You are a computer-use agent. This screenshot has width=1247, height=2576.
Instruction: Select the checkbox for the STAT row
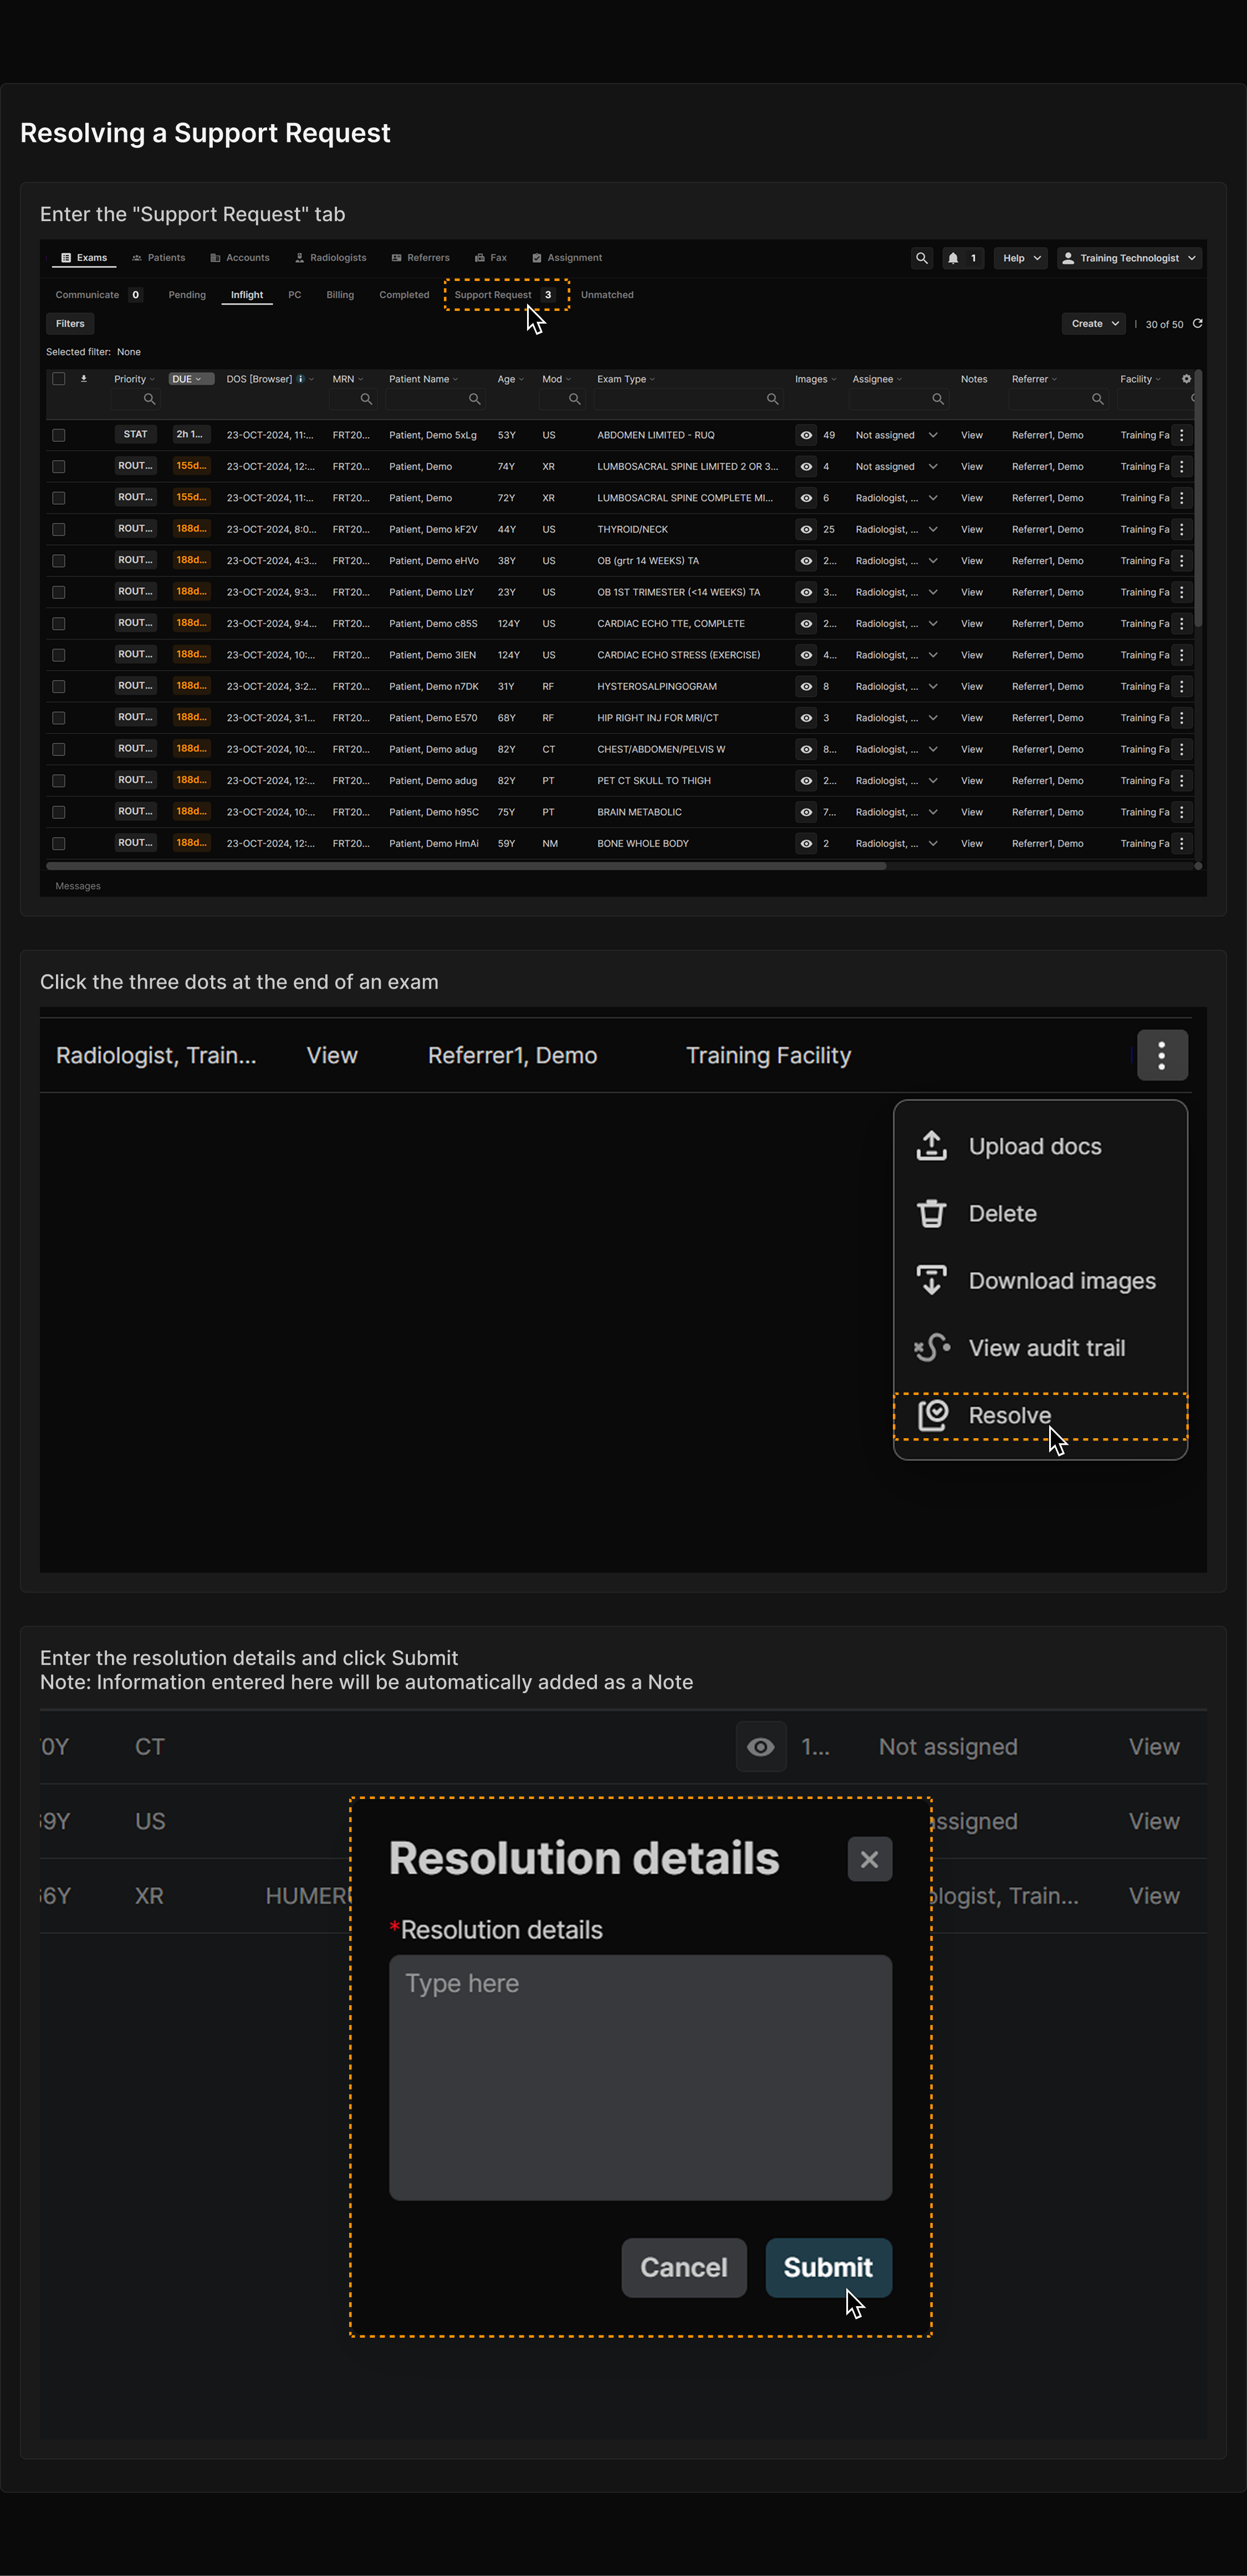[x=59, y=435]
